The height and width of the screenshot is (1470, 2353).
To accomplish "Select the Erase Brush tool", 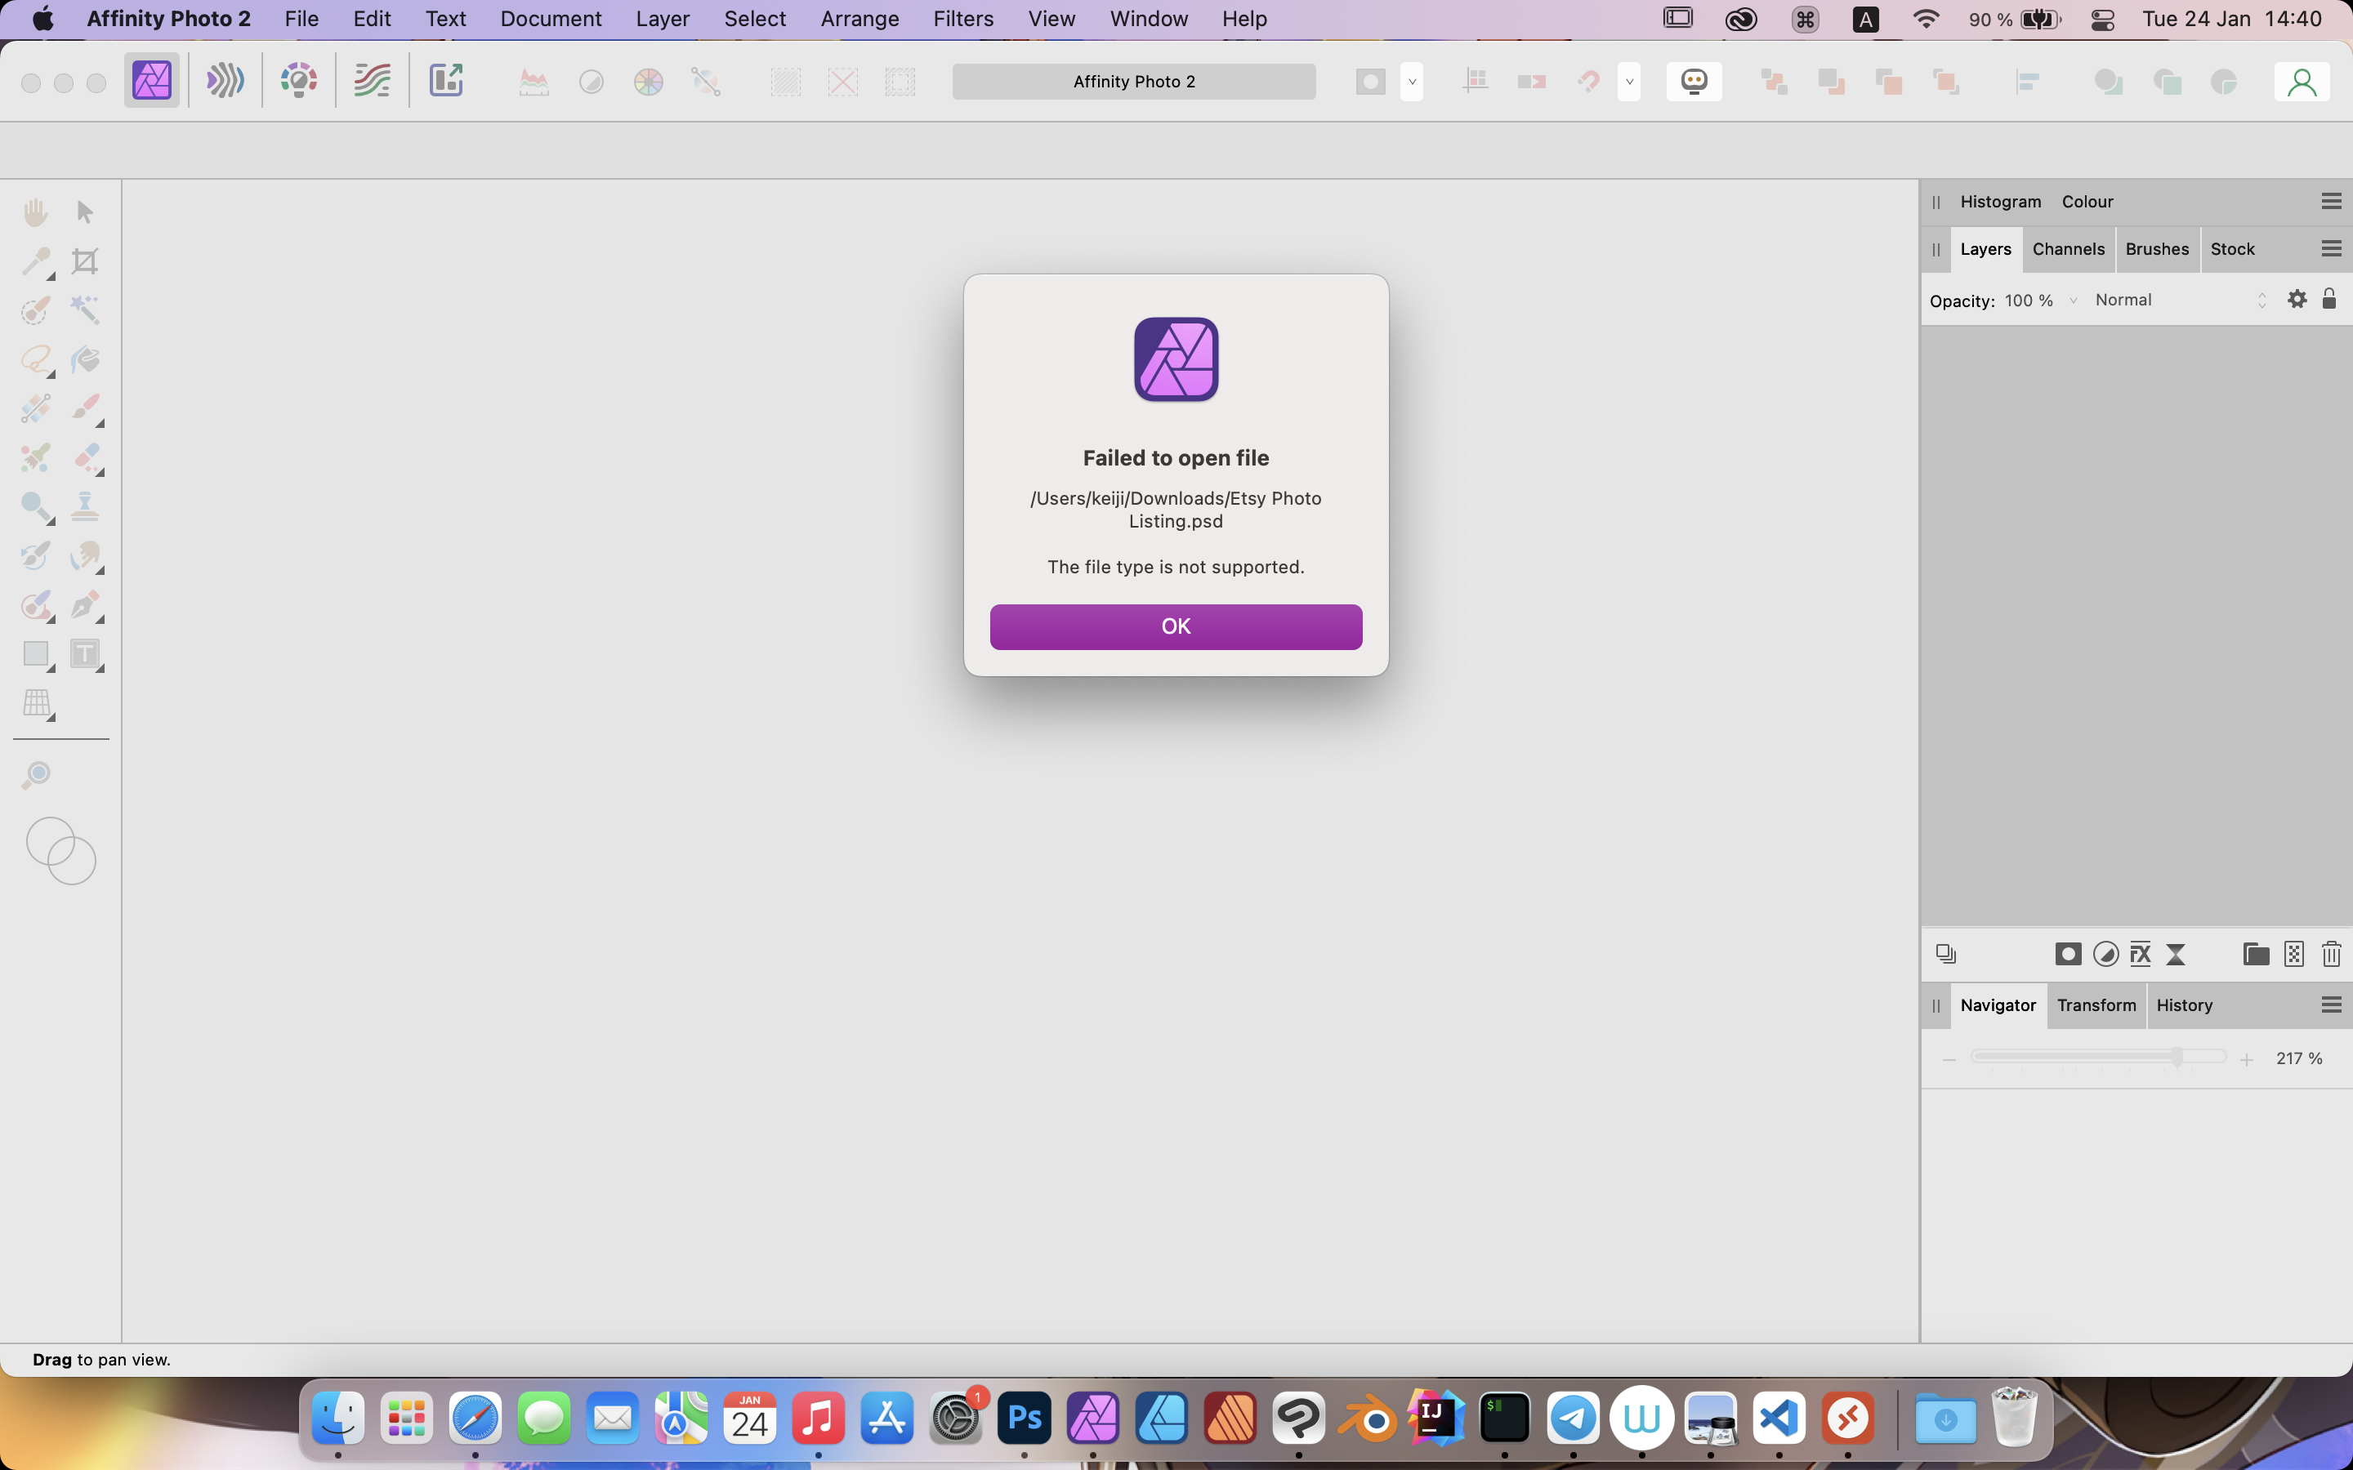I will coord(85,457).
